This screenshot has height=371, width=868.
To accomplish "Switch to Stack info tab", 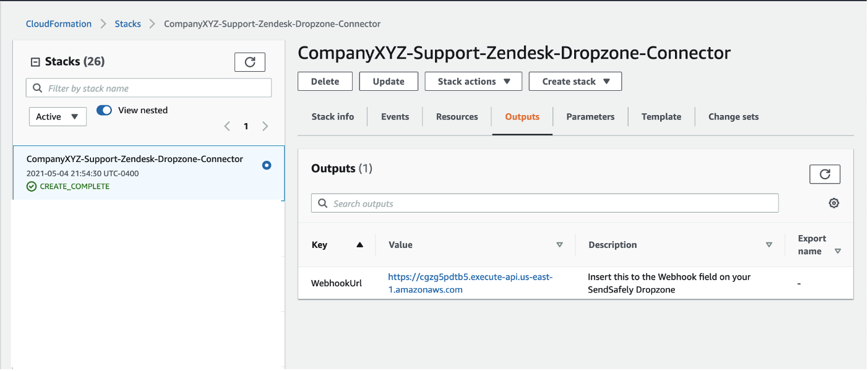I will [333, 116].
